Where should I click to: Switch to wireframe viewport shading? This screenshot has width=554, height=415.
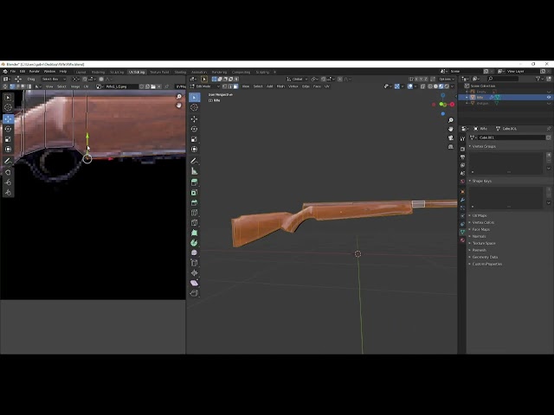[x=430, y=86]
